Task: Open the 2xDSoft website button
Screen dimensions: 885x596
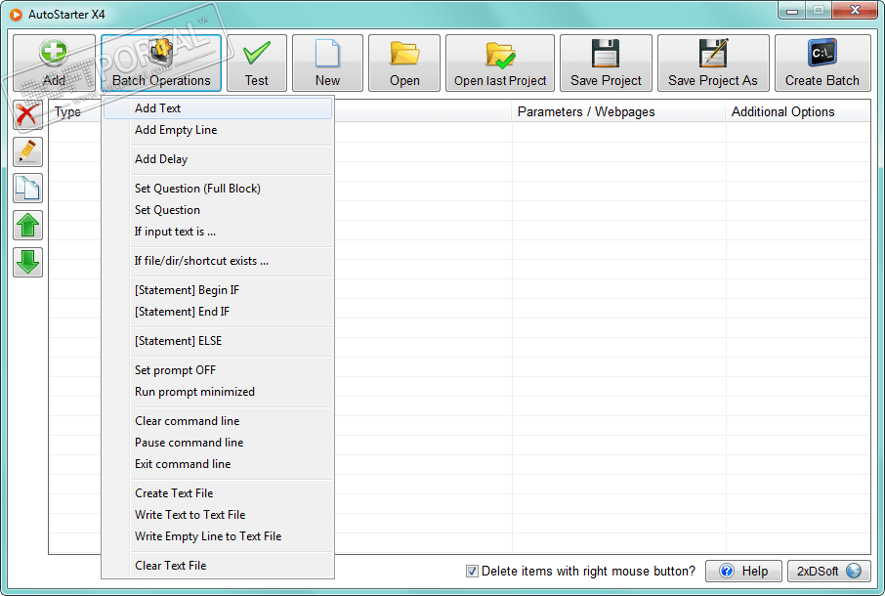Action: click(829, 572)
